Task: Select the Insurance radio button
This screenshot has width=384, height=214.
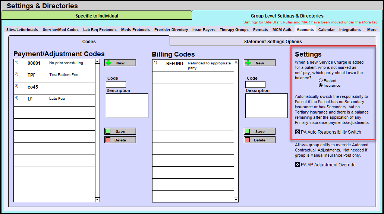Action: [321, 86]
